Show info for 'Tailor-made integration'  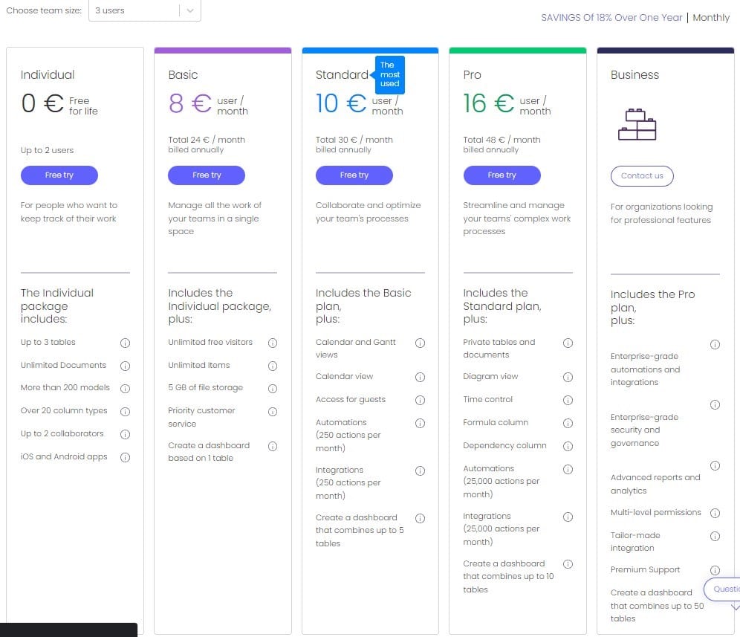point(715,537)
